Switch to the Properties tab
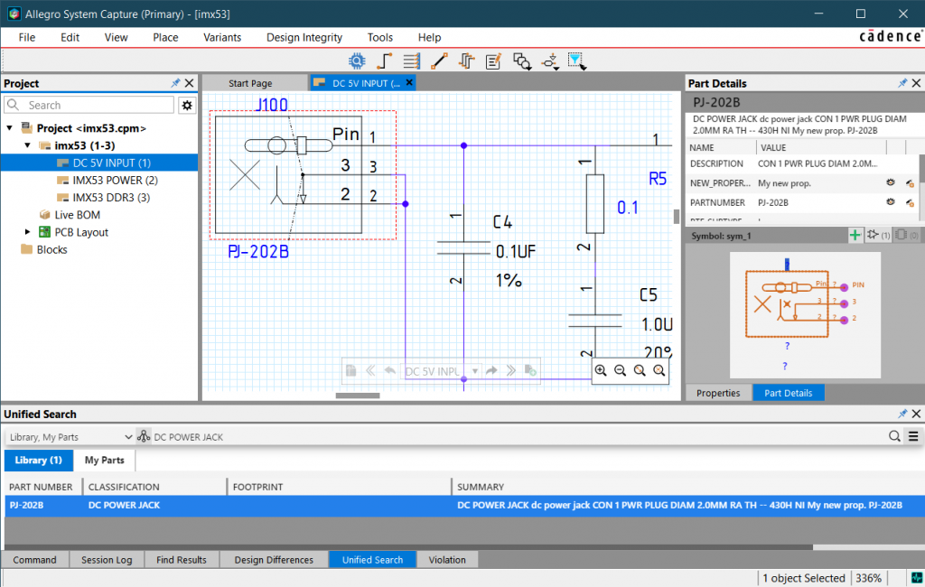 (x=718, y=392)
